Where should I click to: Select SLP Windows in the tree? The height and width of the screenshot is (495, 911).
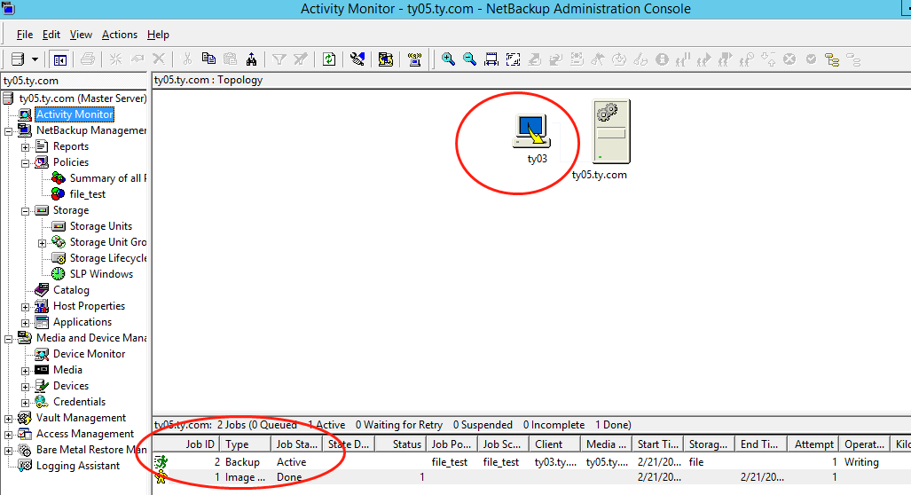pyautogui.click(x=101, y=273)
